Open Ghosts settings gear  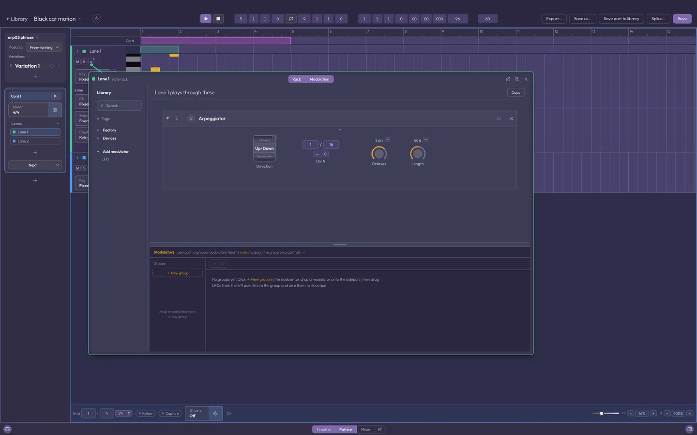point(215,413)
